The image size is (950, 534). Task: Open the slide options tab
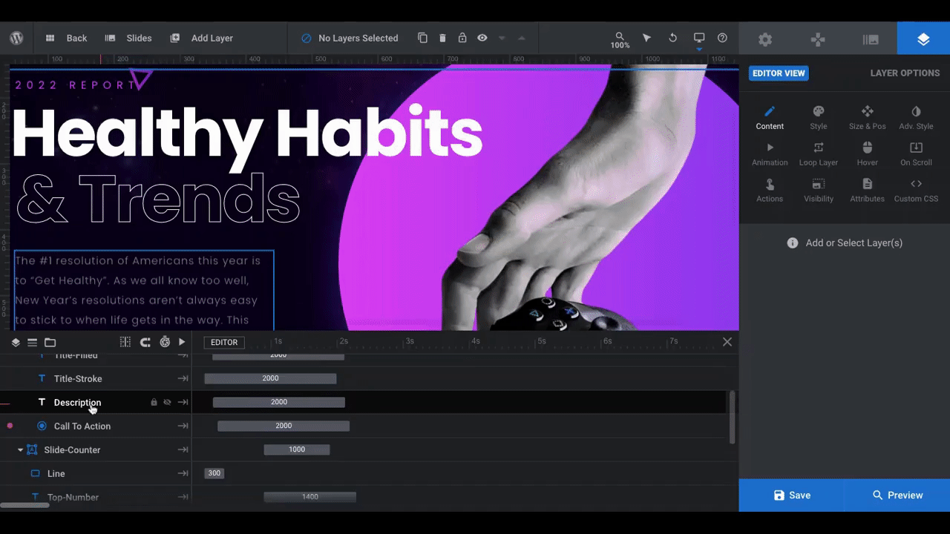(x=871, y=39)
